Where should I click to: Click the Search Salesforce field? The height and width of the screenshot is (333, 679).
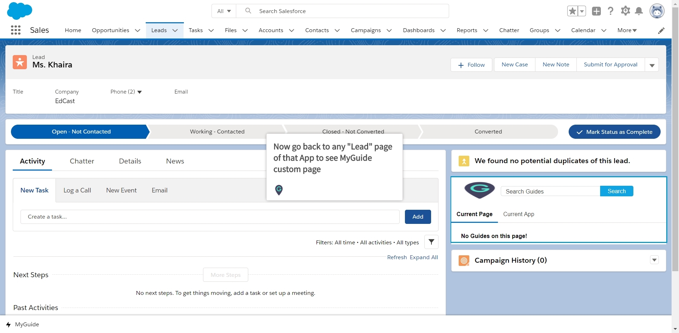pos(342,11)
